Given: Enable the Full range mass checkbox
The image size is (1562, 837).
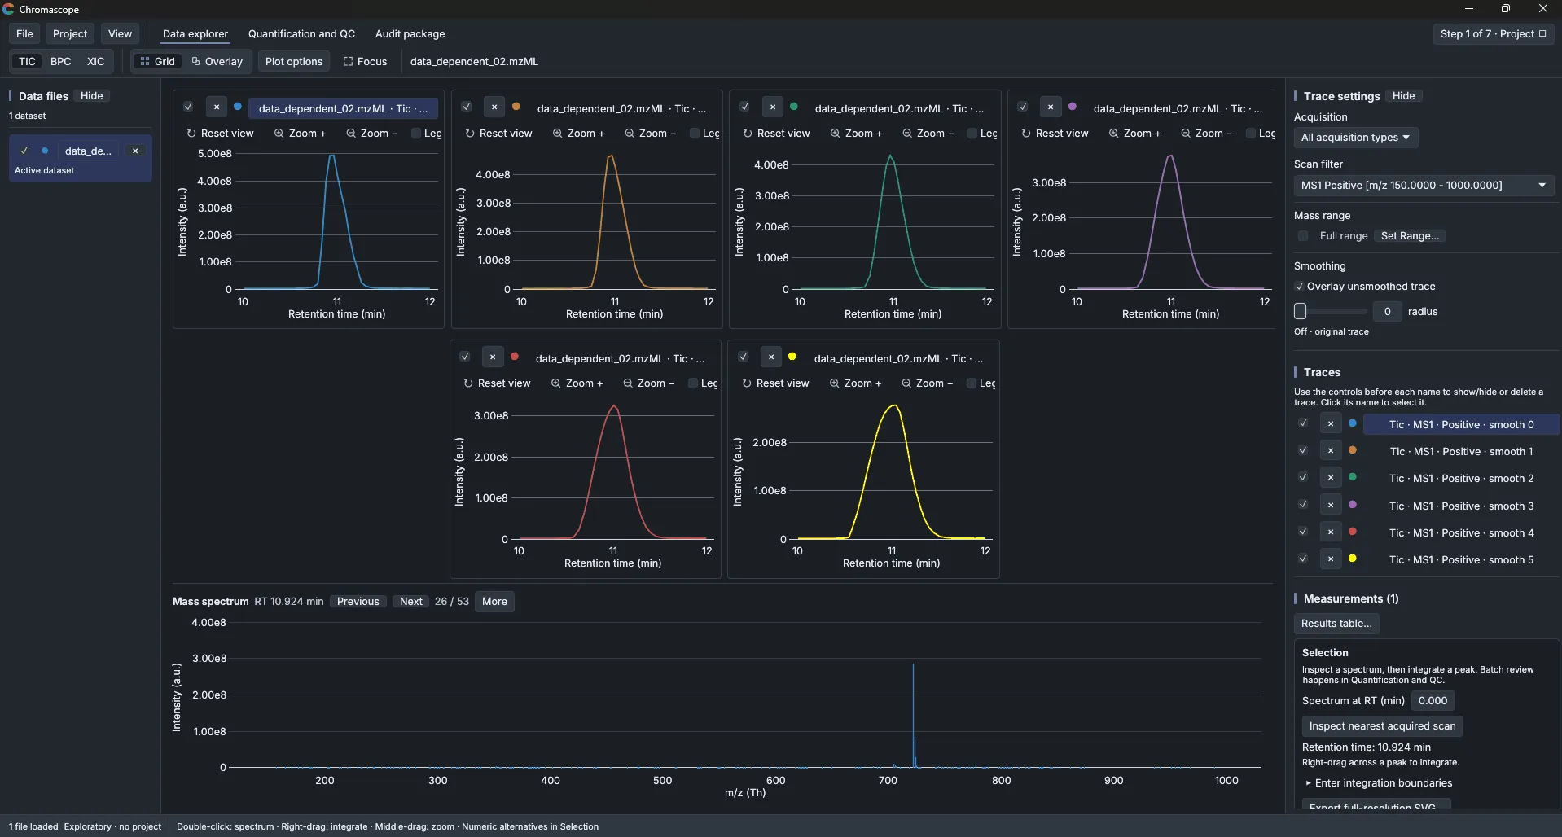Looking at the screenshot, I should tap(1303, 236).
